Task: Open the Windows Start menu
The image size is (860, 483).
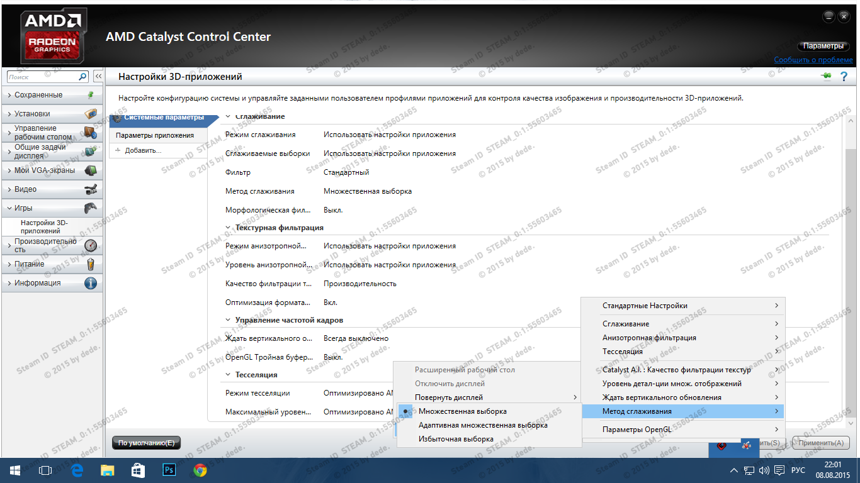Action: click(14, 470)
